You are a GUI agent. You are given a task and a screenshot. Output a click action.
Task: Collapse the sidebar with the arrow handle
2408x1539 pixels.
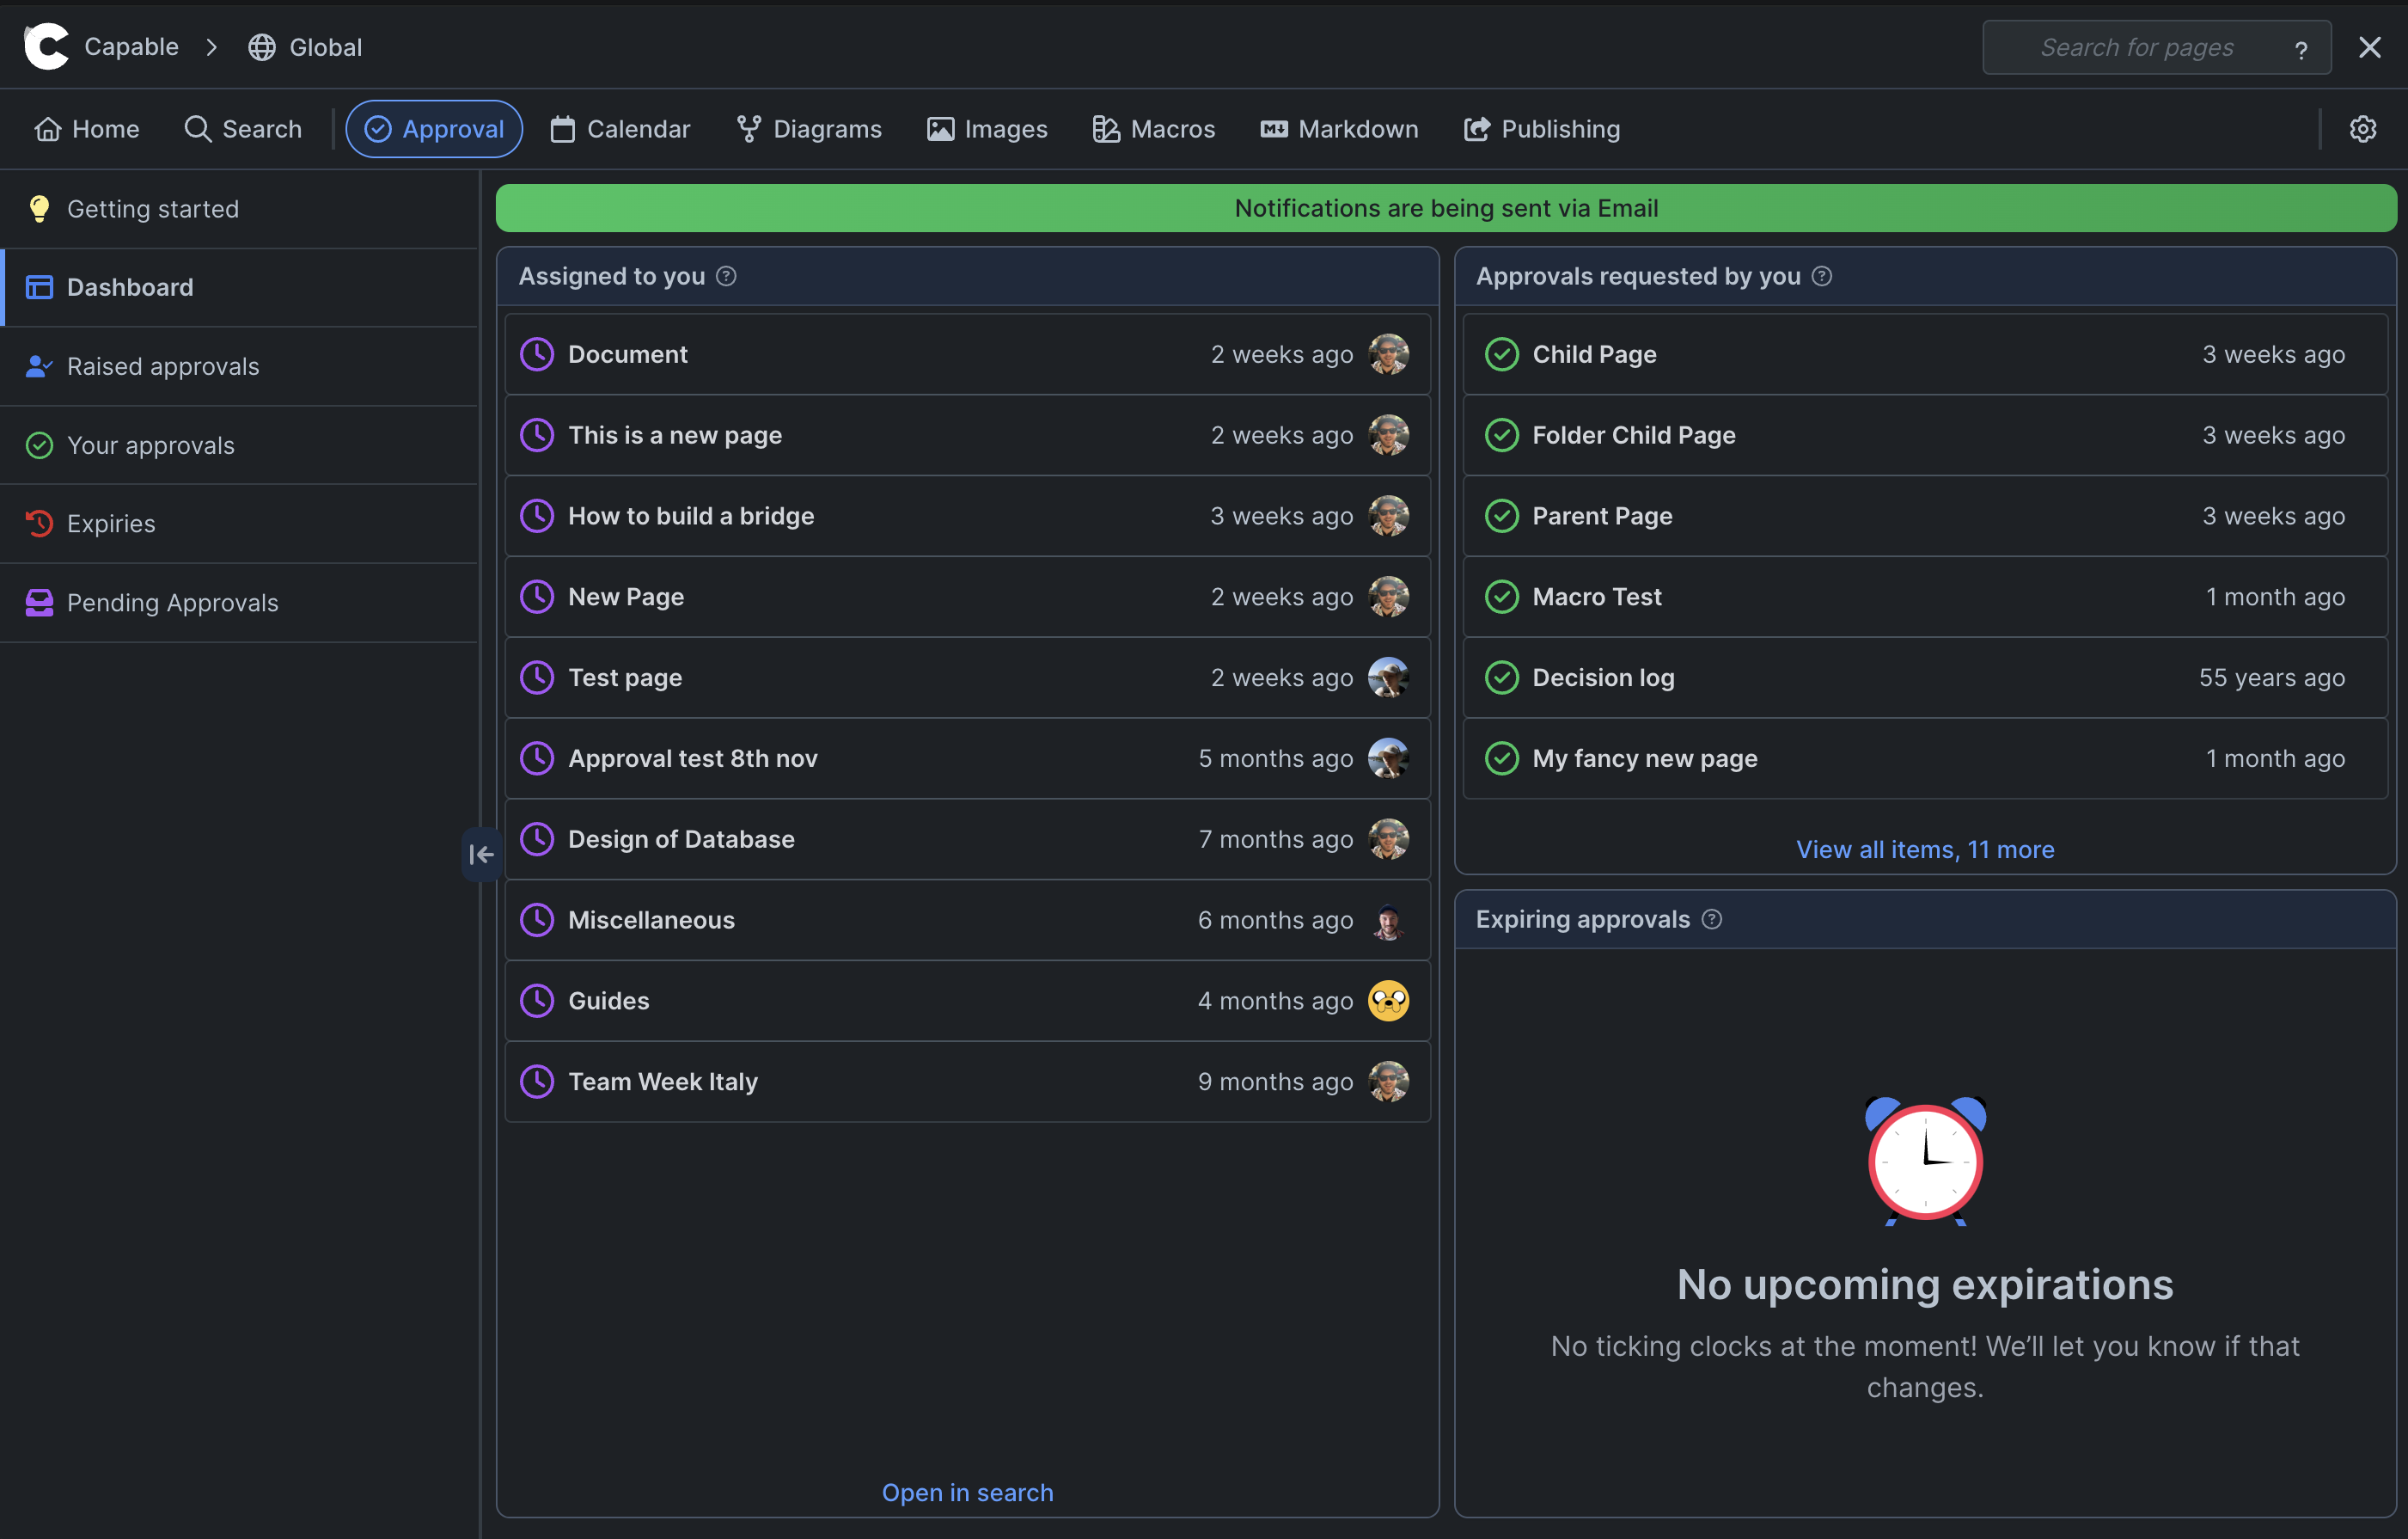click(481, 855)
